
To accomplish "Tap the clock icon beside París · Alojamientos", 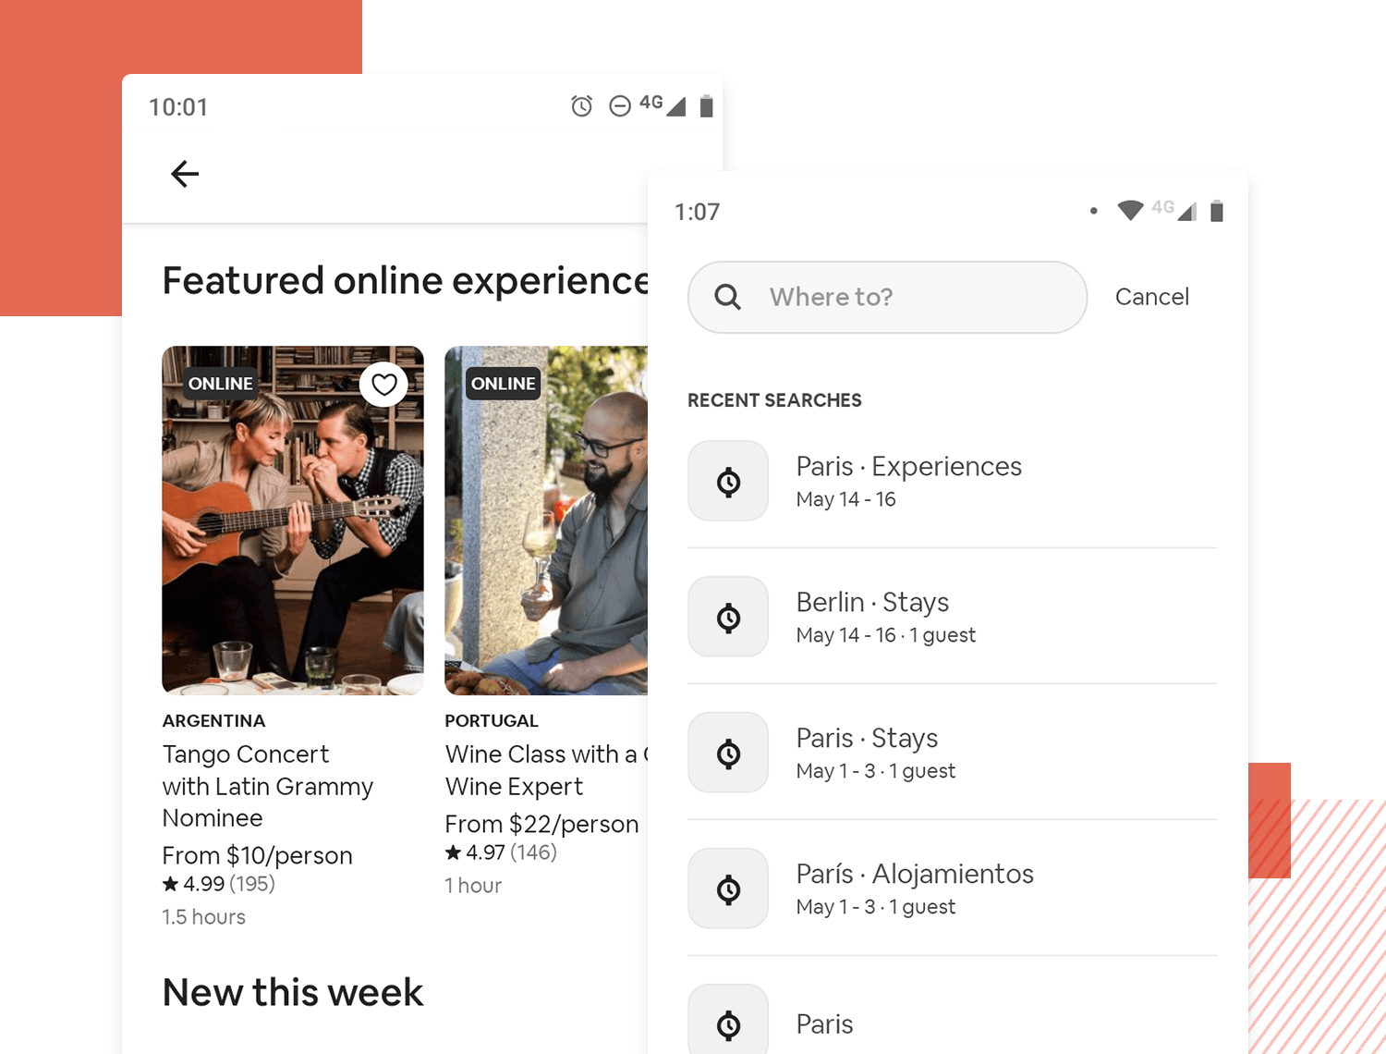I will 728,889.
